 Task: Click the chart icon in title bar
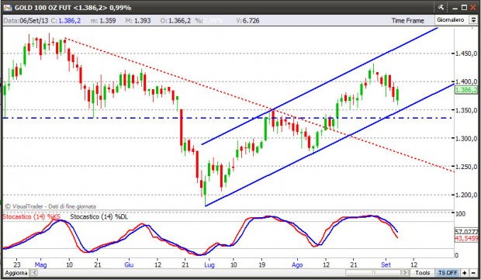coord(8,7)
